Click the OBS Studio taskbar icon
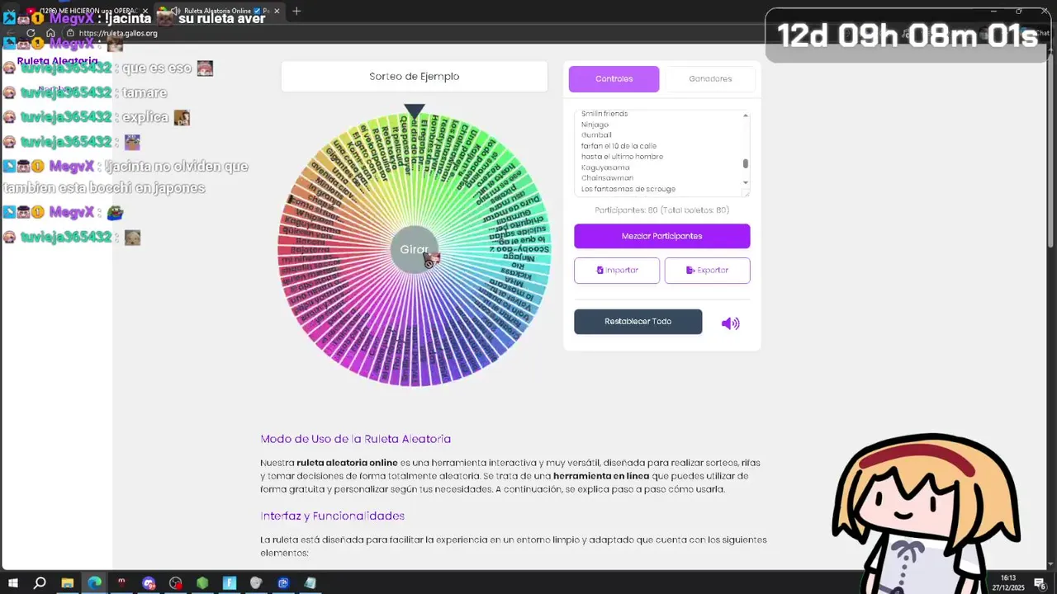This screenshot has width=1057, height=594. point(175,583)
